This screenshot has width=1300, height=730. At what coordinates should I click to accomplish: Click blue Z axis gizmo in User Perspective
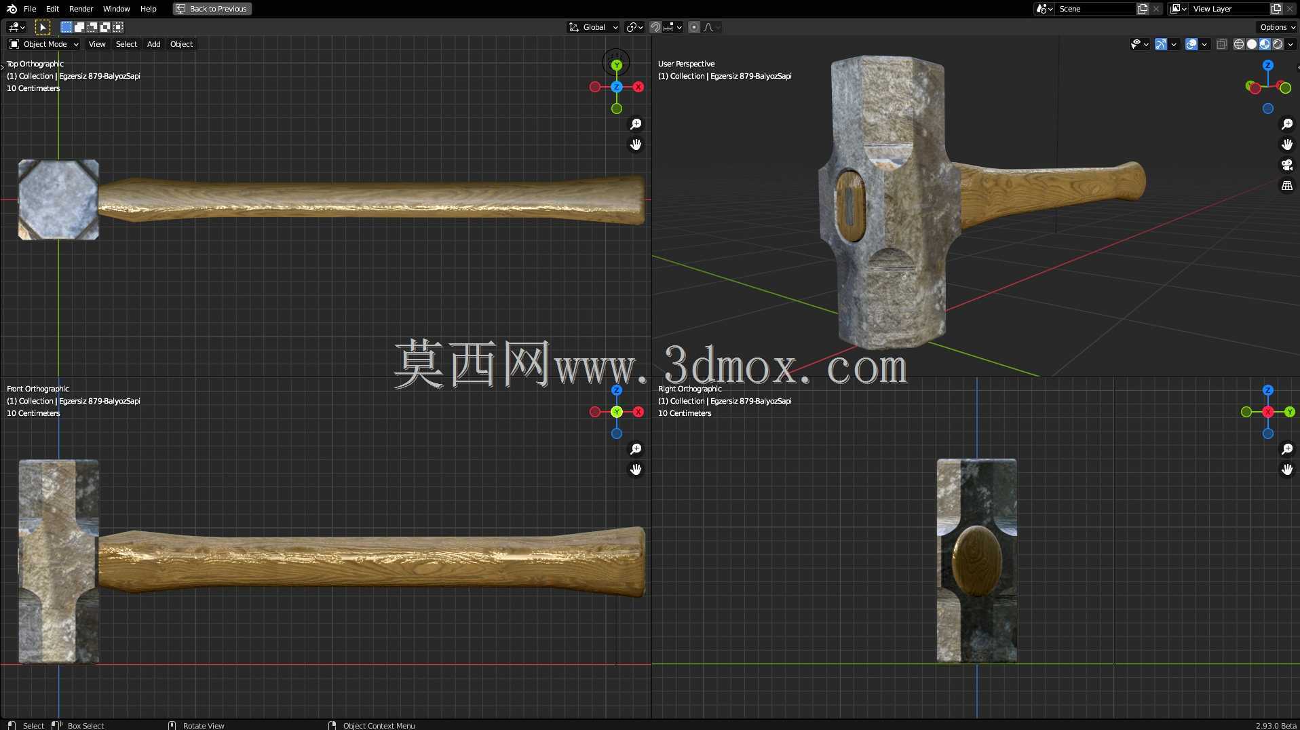point(1267,65)
